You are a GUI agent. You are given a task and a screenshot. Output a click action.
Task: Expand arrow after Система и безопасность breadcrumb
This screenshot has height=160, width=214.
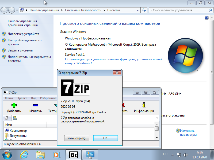(x=104, y=10)
